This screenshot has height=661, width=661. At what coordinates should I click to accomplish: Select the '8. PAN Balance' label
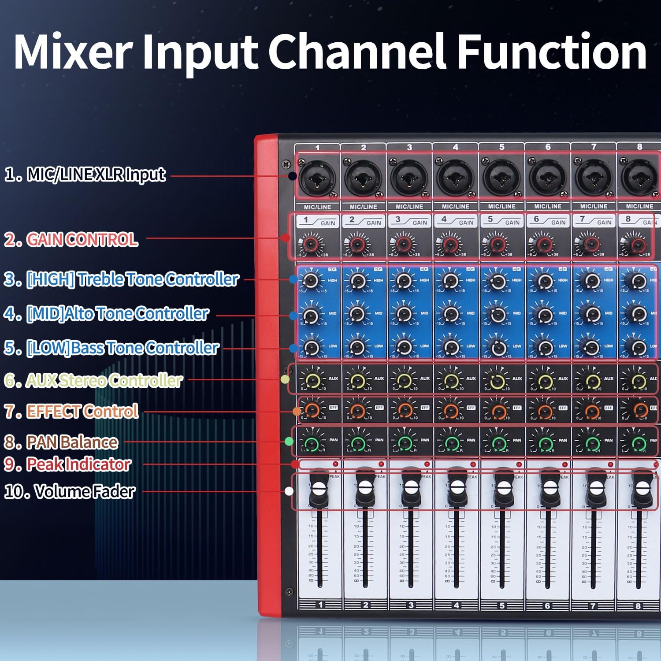point(61,442)
